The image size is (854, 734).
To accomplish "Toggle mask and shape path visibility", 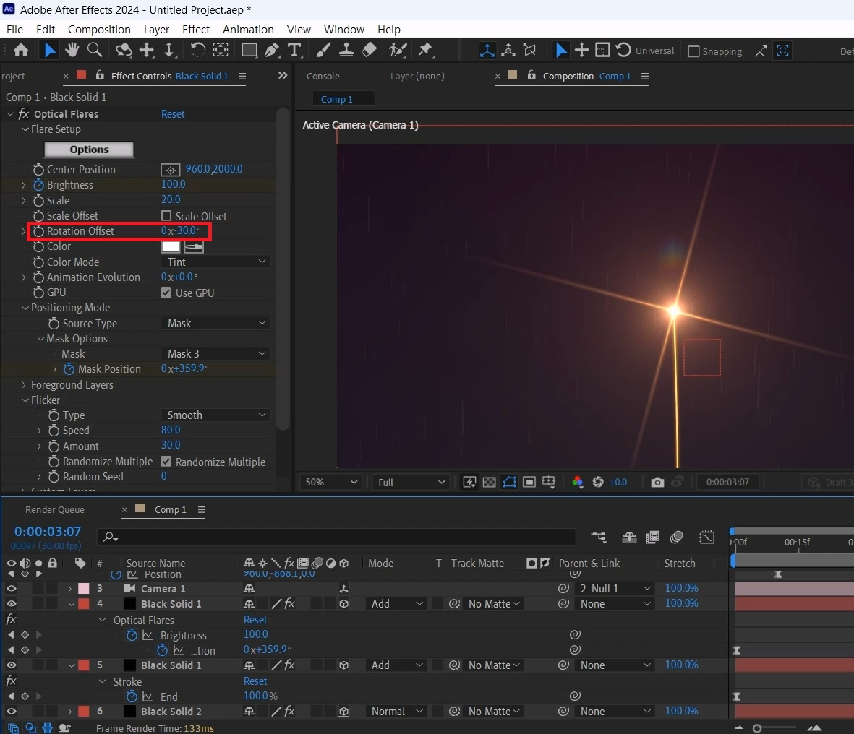I will click(509, 482).
